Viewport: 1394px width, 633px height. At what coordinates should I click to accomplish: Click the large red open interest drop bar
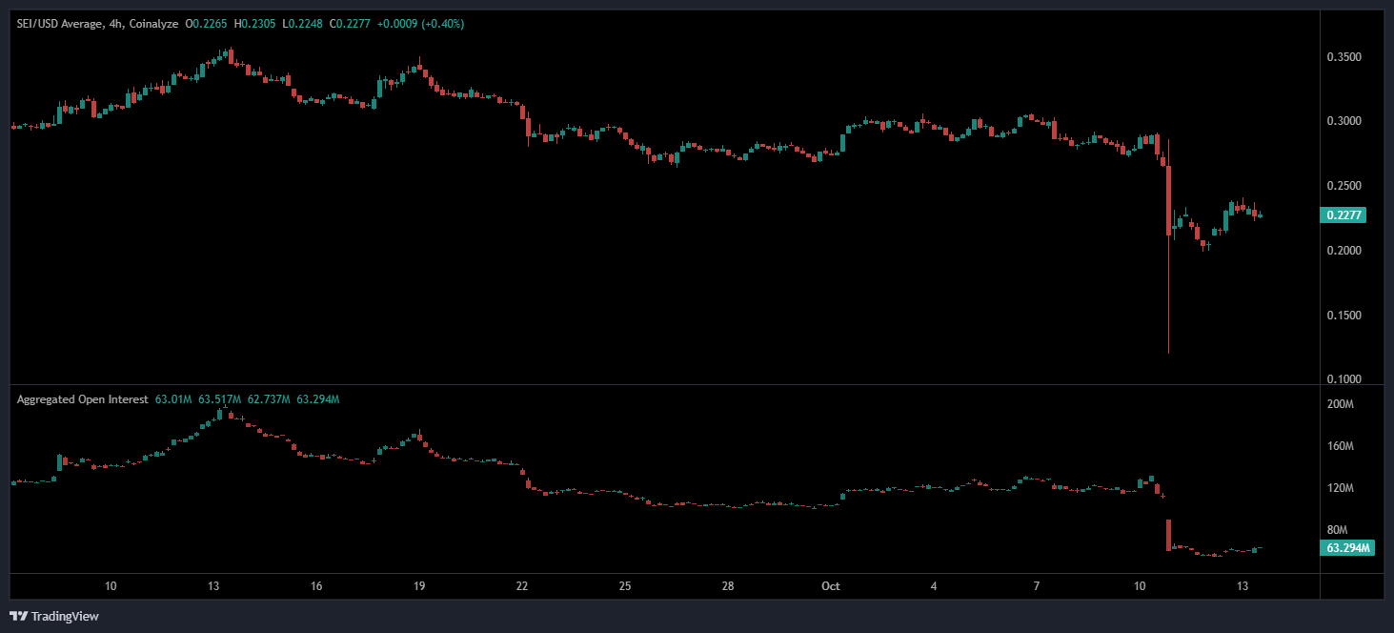[x=1168, y=535]
